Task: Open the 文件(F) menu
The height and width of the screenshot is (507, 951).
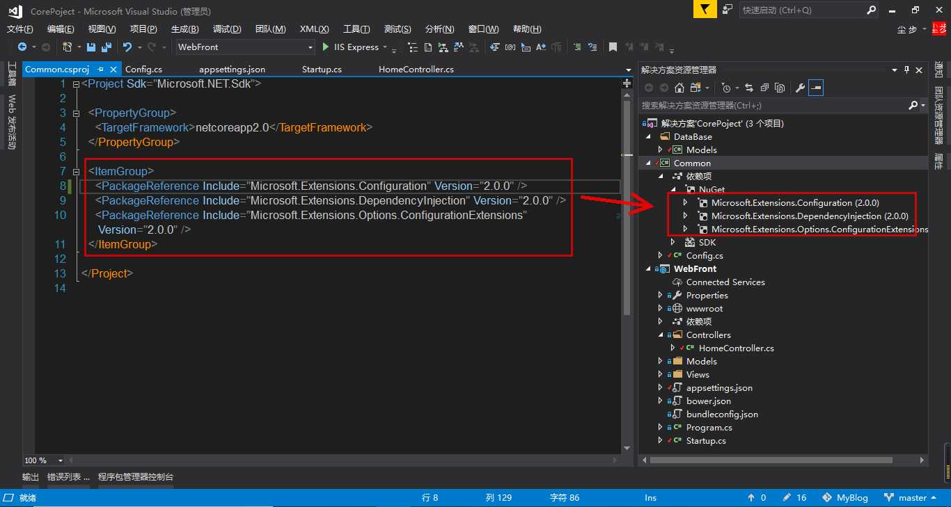Action: click(20, 29)
